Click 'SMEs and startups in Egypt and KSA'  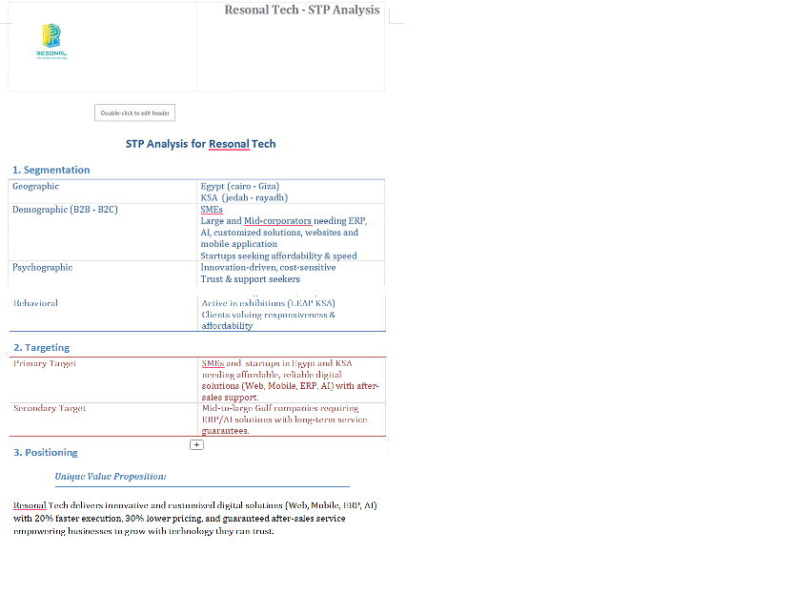276,363
